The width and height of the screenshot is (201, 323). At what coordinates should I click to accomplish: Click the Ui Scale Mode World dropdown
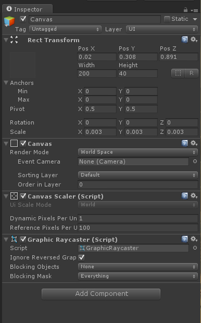[138, 205]
